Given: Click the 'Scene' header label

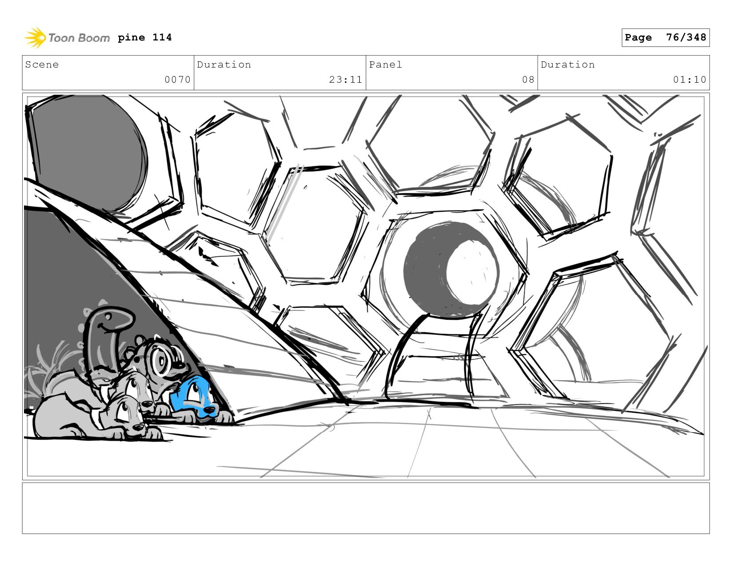Looking at the screenshot, I should pyautogui.click(x=42, y=64).
